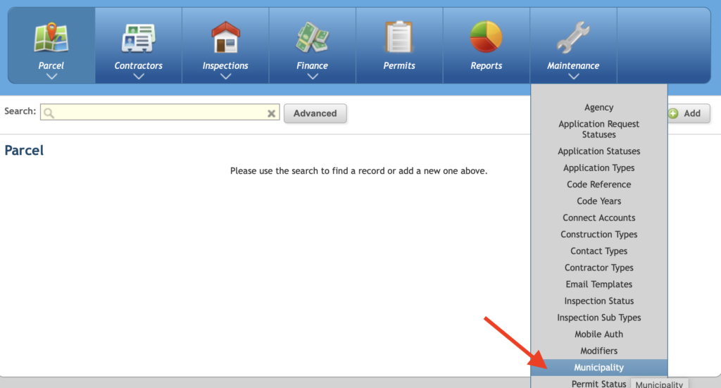Screen dimensions: 721x388
Task: Choose Construction Types menu item
Action: (x=598, y=234)
